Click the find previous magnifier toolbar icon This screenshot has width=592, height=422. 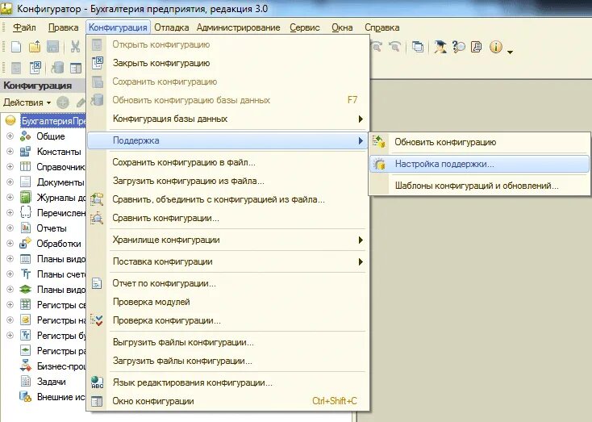(x=394, y=47)
